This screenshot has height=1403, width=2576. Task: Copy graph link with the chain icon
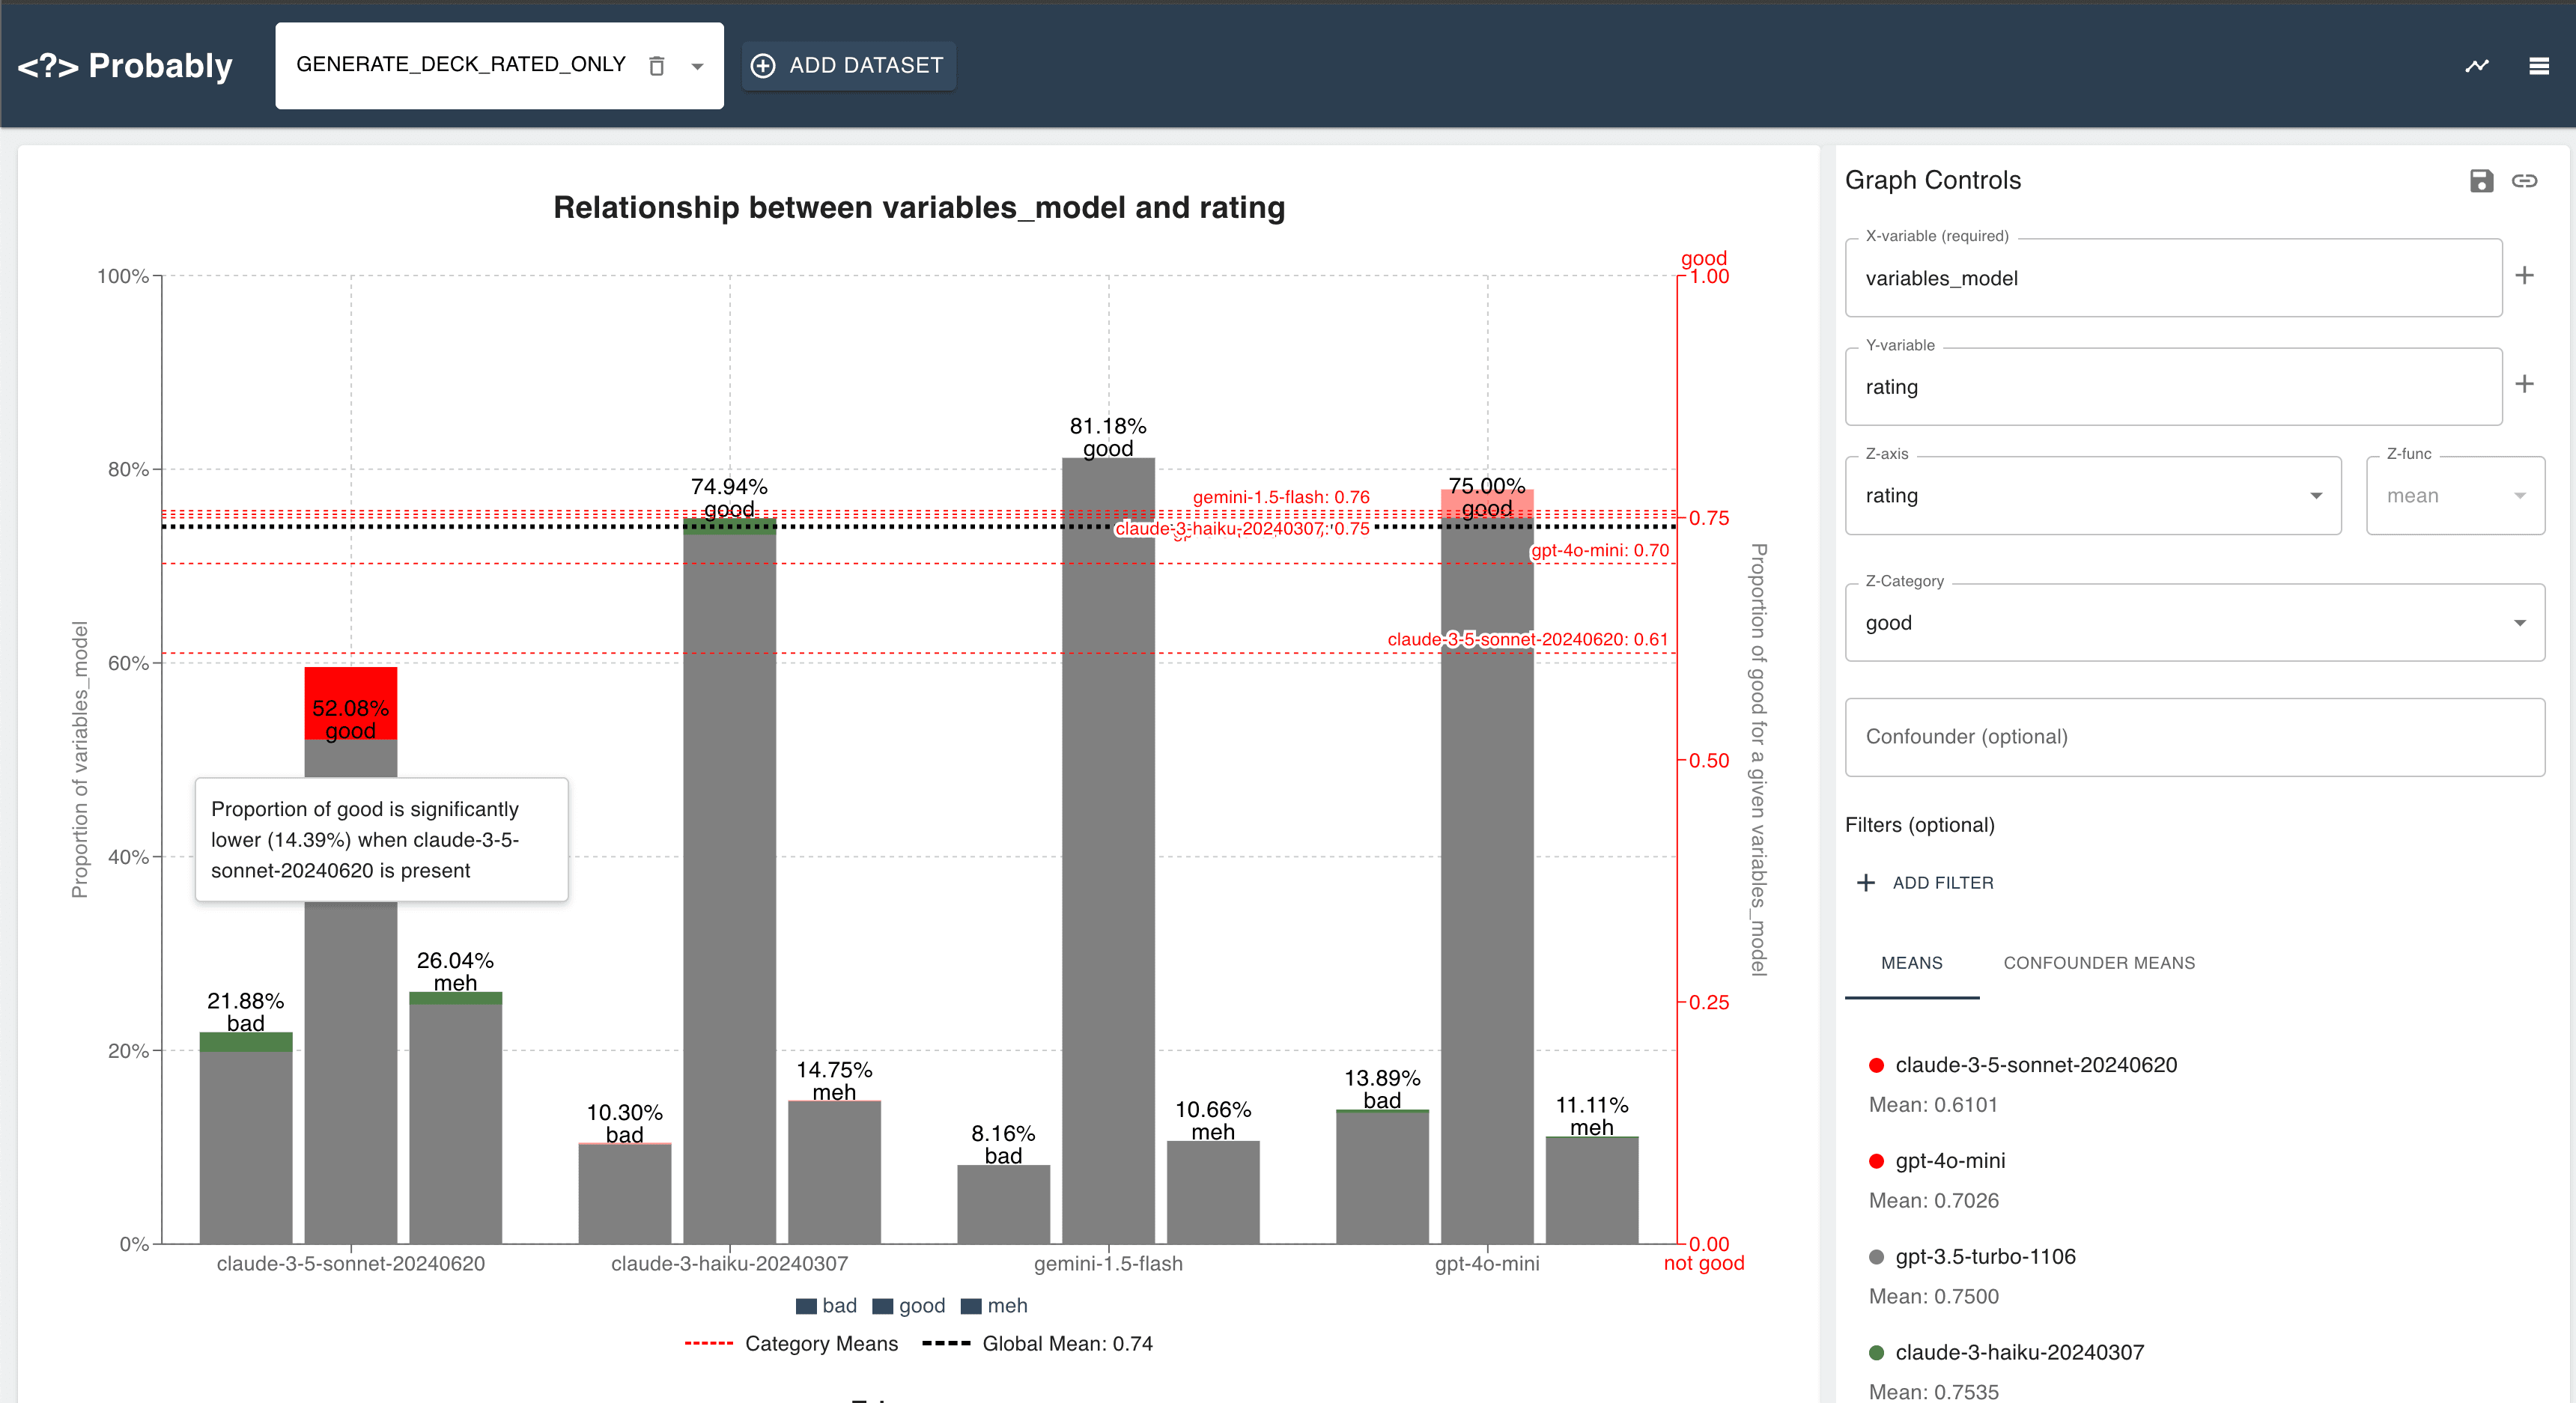click(x=2524, y=181)
